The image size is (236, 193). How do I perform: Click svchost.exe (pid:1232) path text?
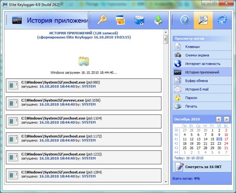62,154
